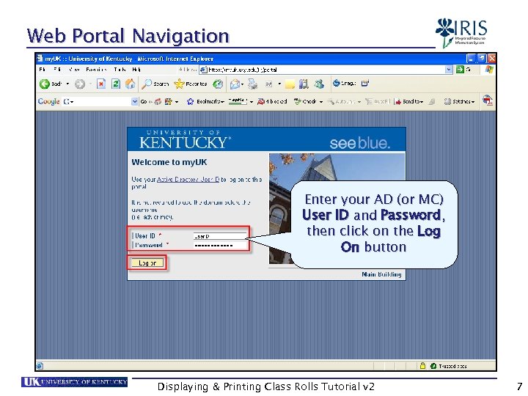The image size is (528, 396).
Task: Open the Mail button dropdown arrow
Action: (x=242, y=84)
